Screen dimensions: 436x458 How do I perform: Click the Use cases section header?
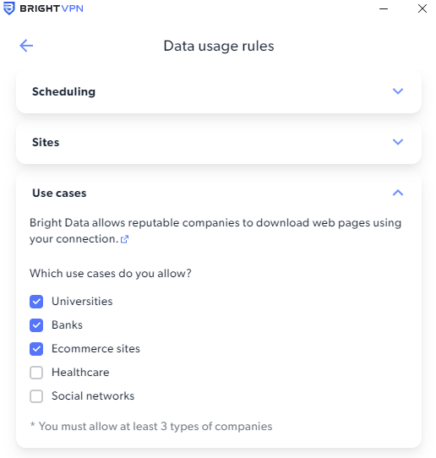(x=219, y=193)
